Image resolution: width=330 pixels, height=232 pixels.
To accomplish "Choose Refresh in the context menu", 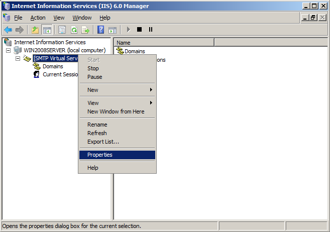I will point(117,133).
